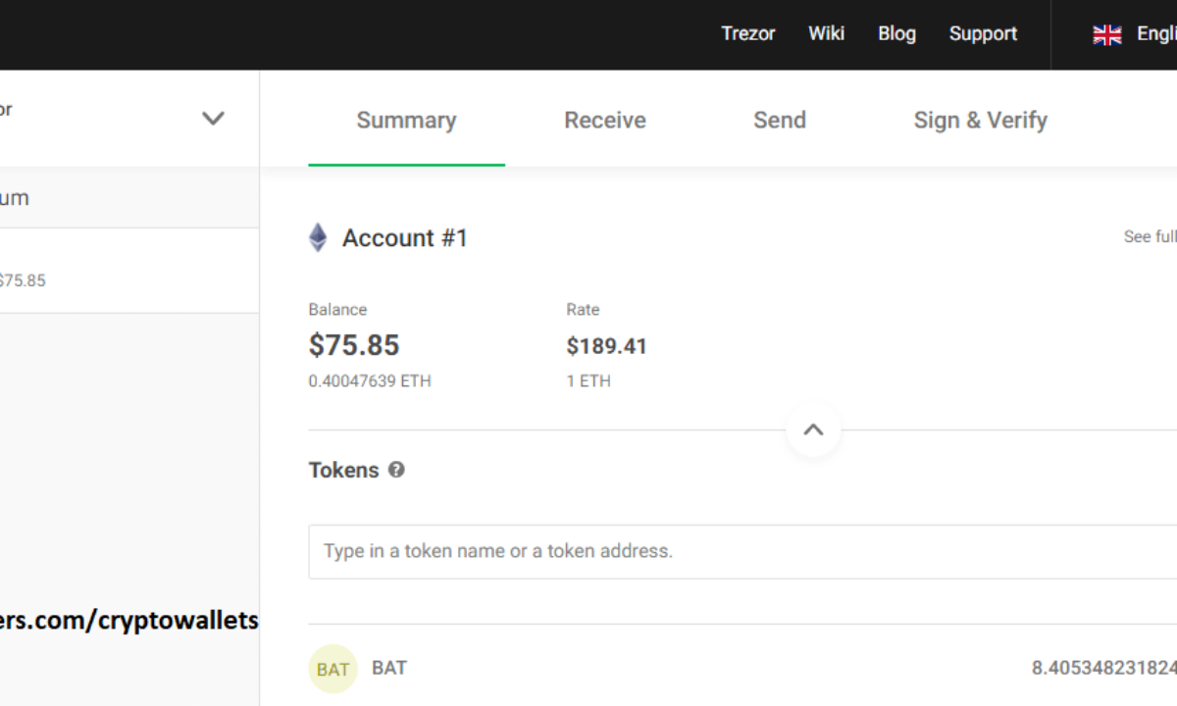Open the Tokens help question mark
1177x706 pixels.
click(x=396, y=470)
